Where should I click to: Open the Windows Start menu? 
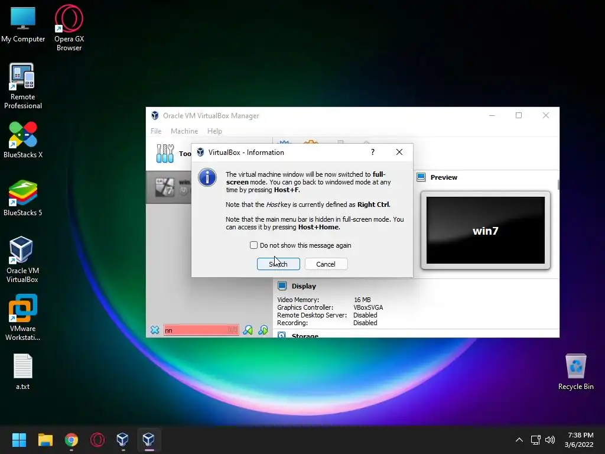point(19,440)
